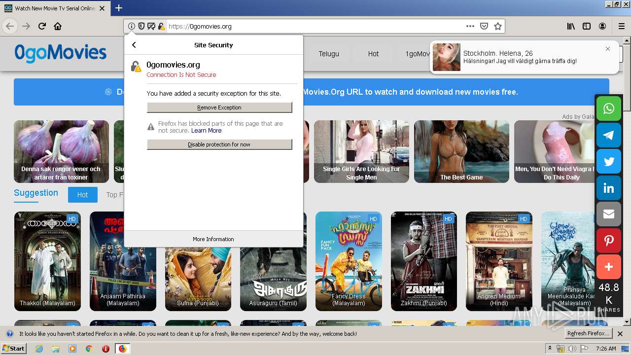Open the Hot navigation item
Viewport: 631px width, 355px height.
(373, 54)
